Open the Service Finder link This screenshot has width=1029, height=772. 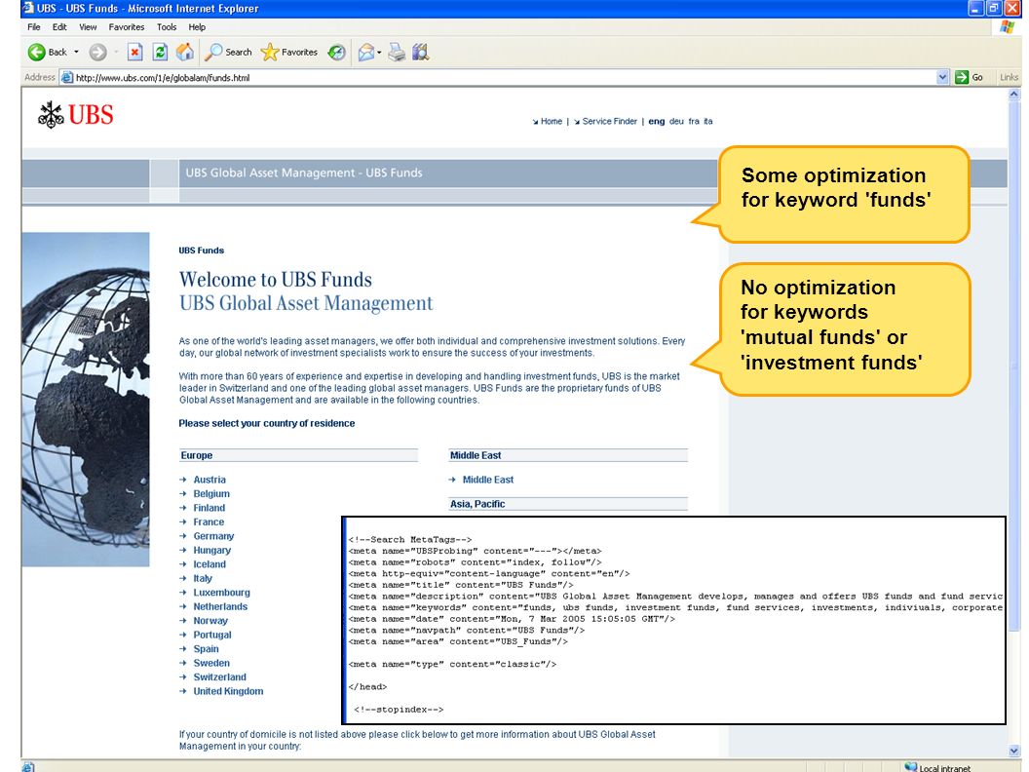610,122
